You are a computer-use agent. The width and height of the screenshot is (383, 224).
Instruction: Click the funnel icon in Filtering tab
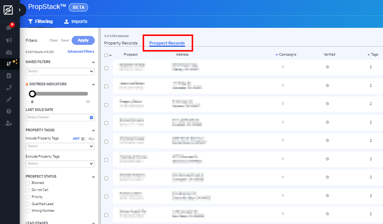click(x=30, y=22)
